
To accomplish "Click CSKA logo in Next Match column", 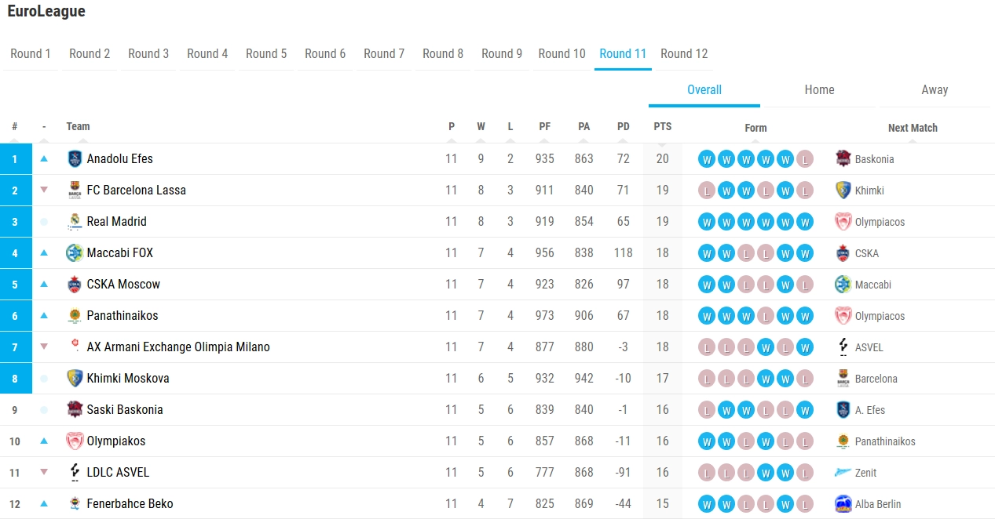I will tap(843, 252).
